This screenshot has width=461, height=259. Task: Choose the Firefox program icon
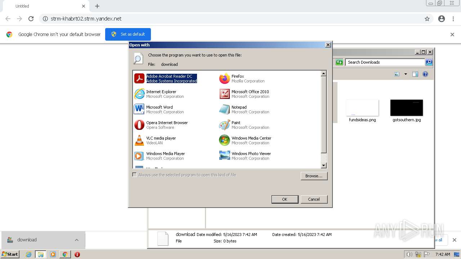point(224,78)
